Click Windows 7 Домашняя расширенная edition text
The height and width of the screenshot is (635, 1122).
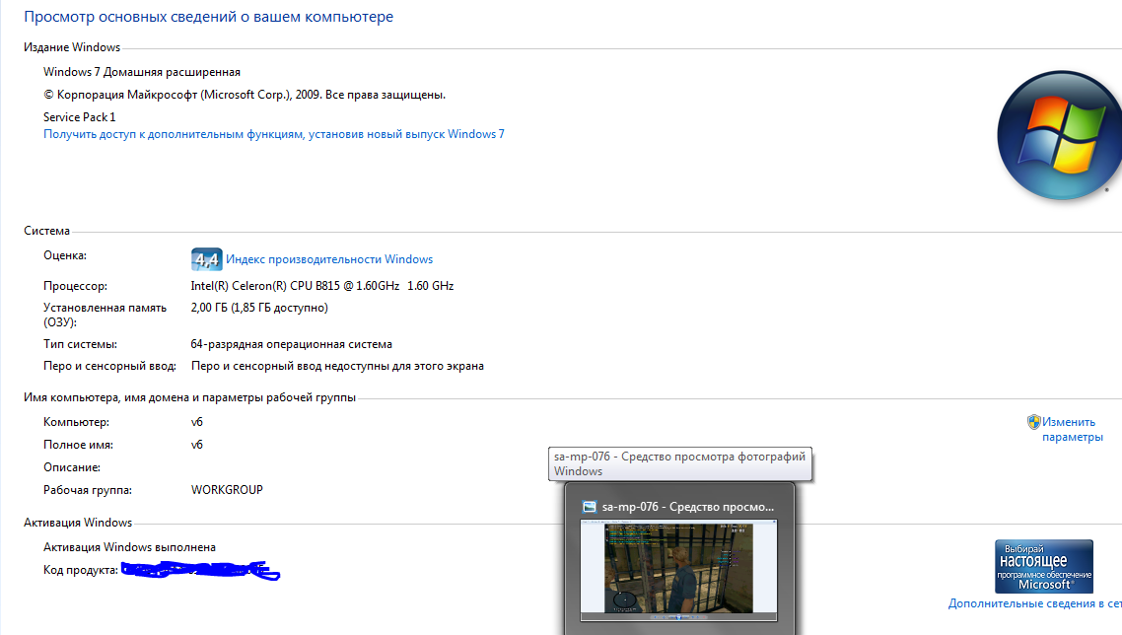(142, 72)
